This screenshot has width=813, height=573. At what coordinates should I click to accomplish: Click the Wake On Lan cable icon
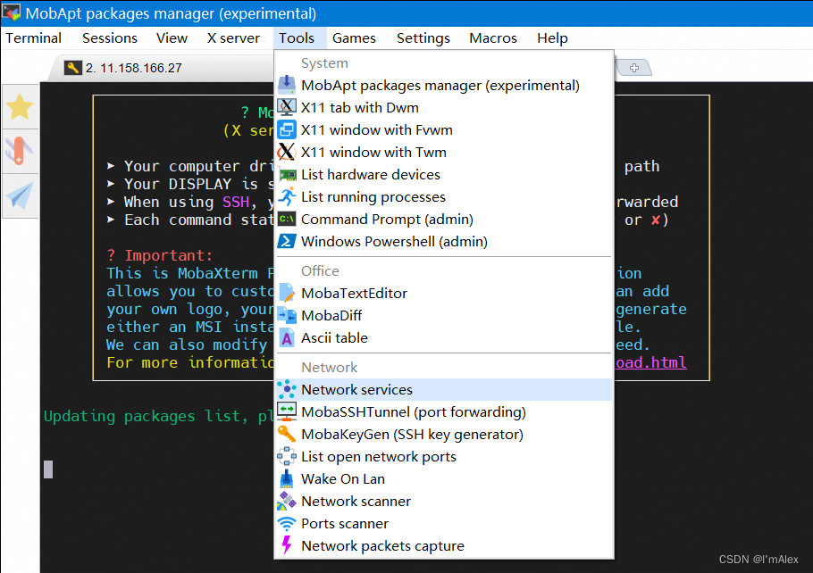(x=287, y=478)
